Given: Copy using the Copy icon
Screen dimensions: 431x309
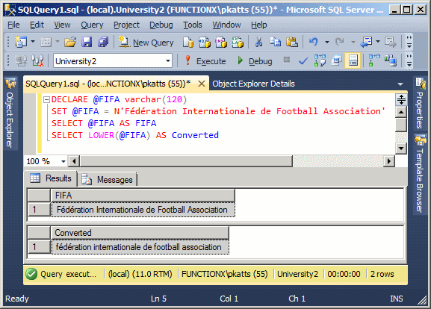Looking at the screenshot, I should [275, 43].
